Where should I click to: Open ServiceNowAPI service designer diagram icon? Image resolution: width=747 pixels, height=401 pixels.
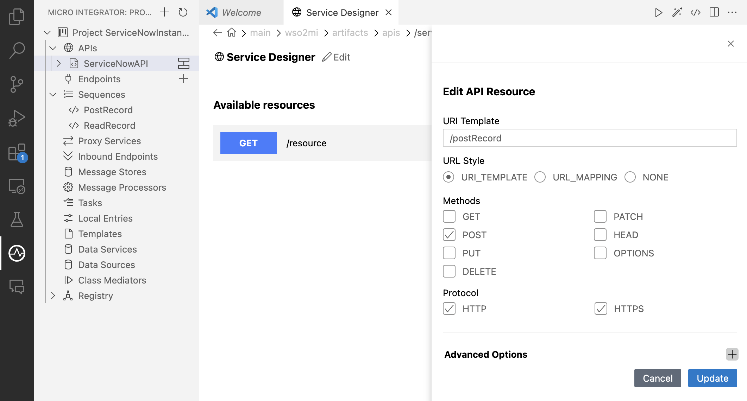[184, 63]
